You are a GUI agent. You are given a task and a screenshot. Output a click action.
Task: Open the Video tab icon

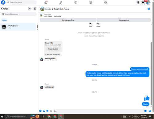click(x=76, y=2)
